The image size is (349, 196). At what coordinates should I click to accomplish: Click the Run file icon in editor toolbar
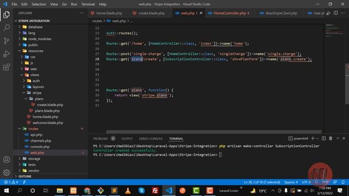pyautogui.click(x=328, y=13)
